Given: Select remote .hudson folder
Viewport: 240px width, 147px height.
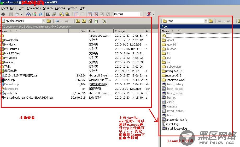Looking at the screenshot, I should (x=171, y=49).
